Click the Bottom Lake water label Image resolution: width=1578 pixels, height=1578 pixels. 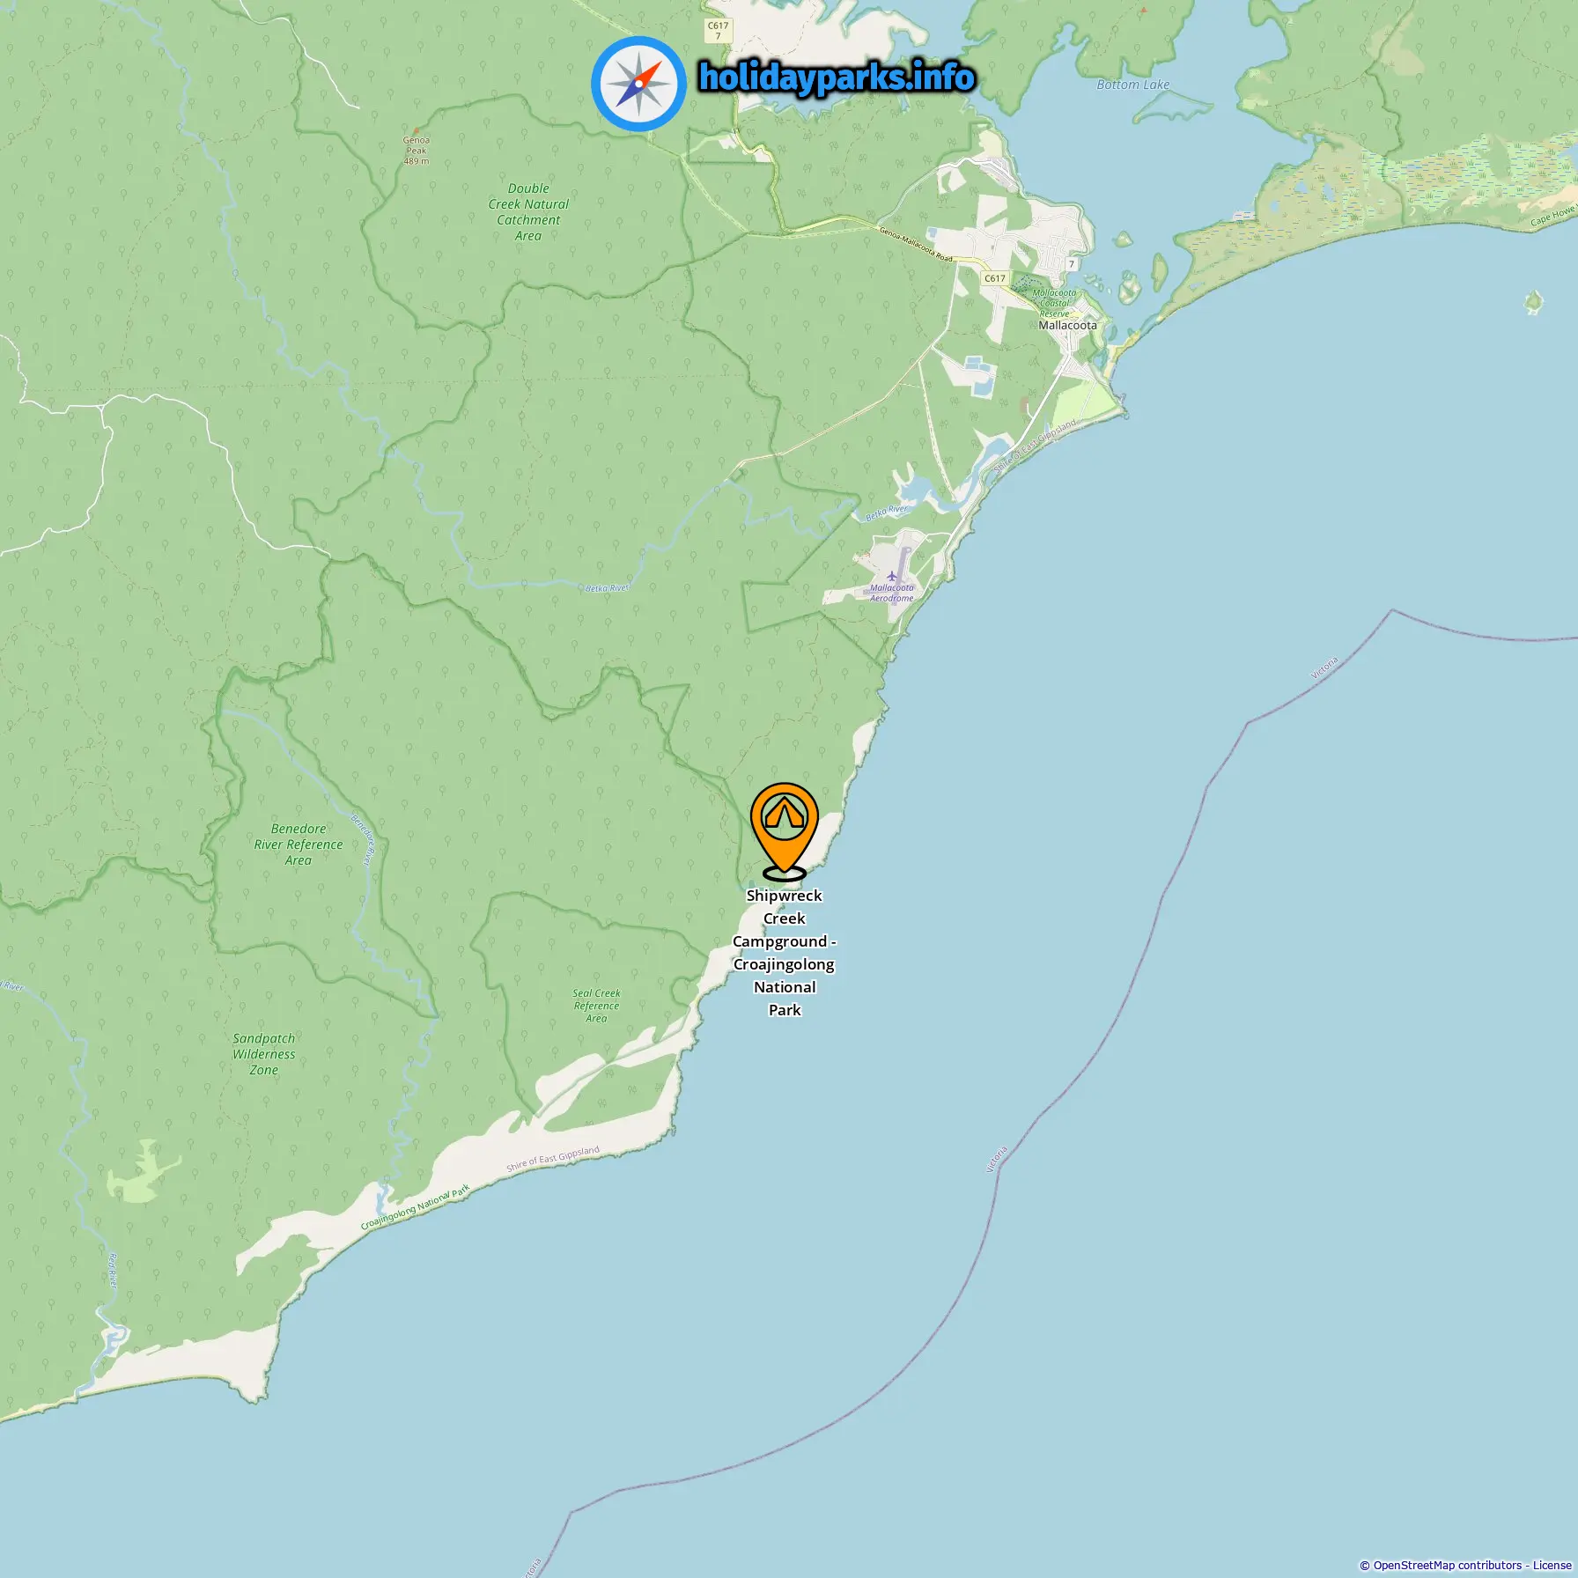click(1133, 85)
